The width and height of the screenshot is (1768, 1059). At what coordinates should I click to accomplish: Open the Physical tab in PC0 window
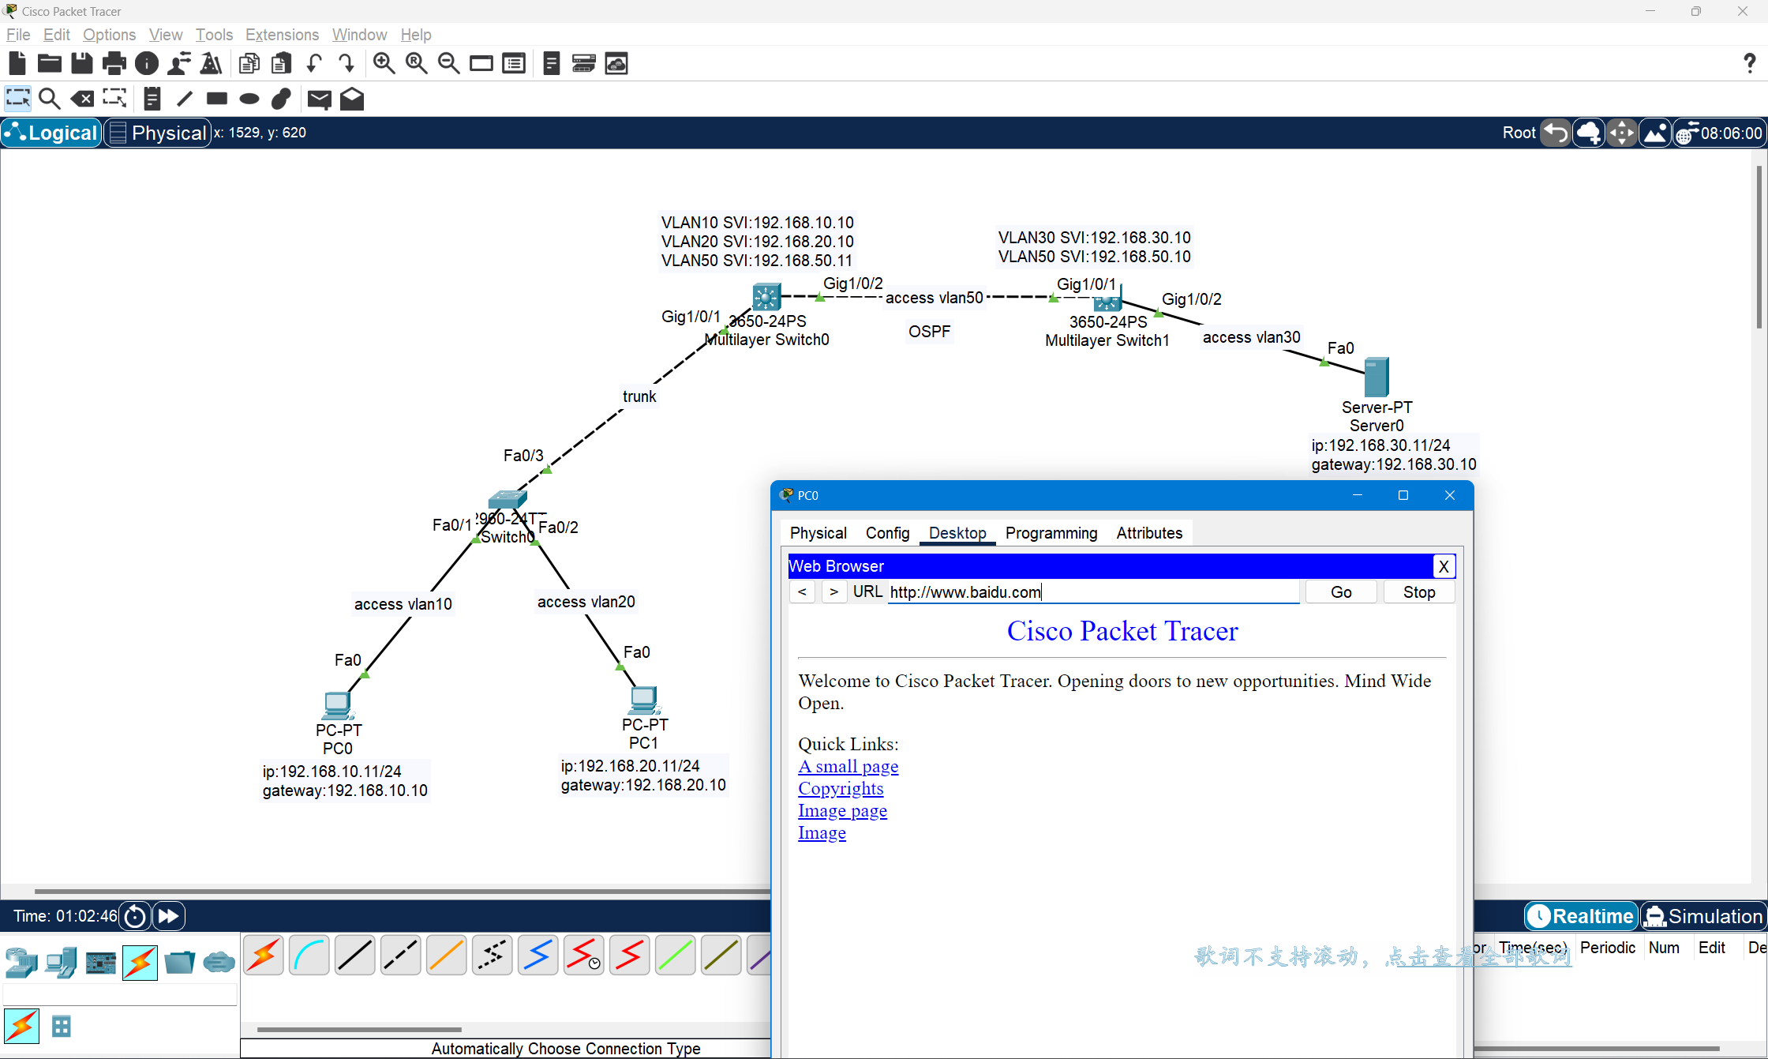[x=818, y=533]
